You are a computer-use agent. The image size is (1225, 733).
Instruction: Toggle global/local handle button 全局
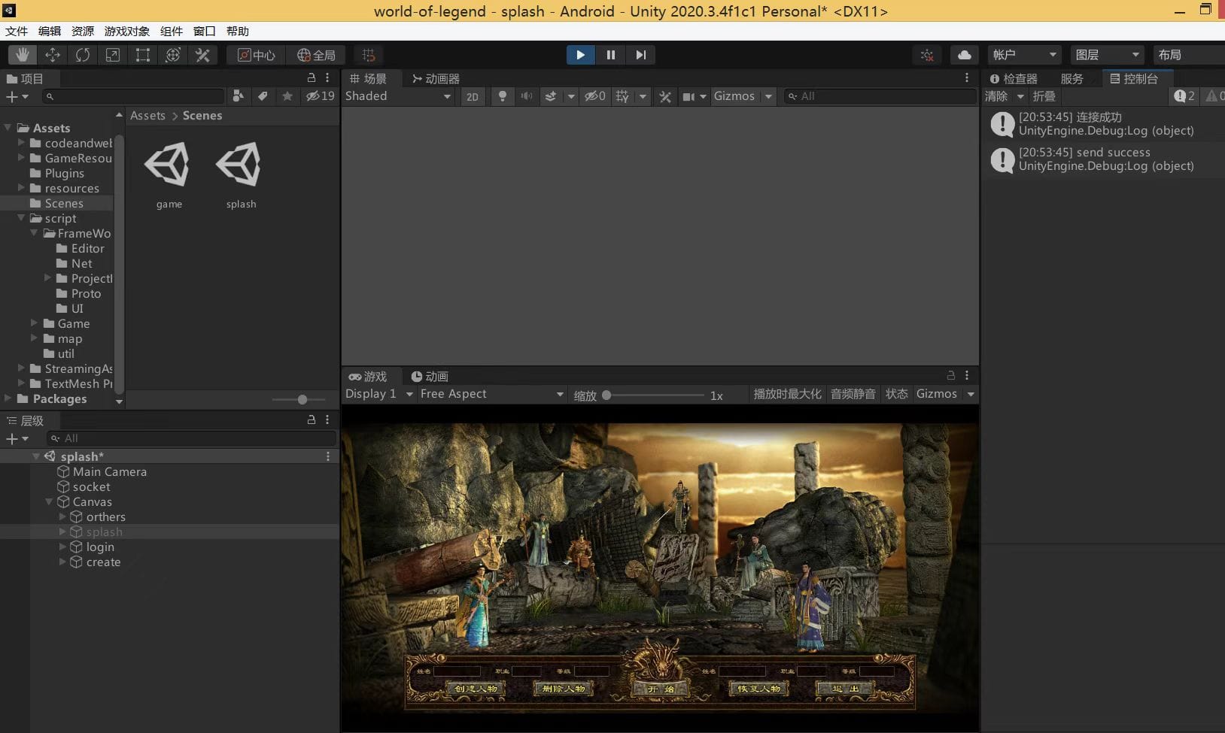tap(316, 55)
